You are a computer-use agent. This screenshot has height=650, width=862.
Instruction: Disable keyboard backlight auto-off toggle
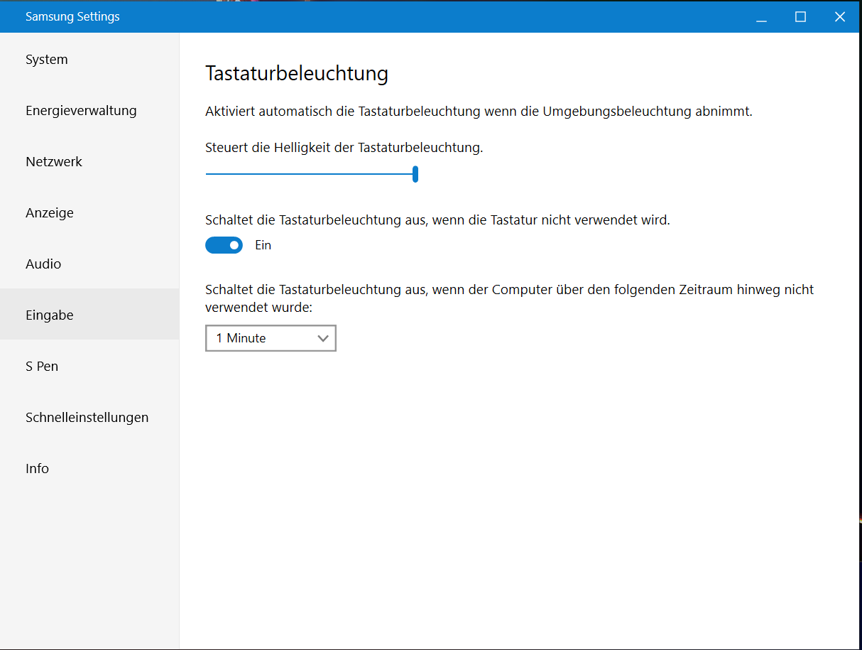224,245
